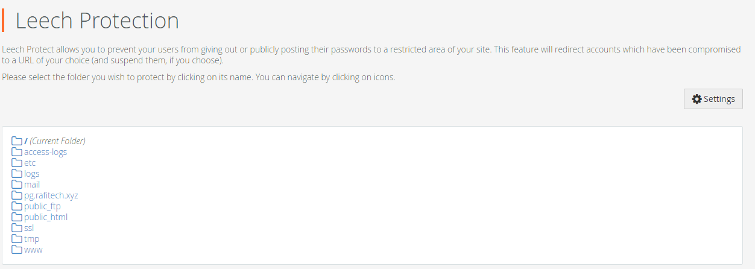Select the www folder name link
The width and height of the screenshot is (755, 269).
click(x=33, y=250)
